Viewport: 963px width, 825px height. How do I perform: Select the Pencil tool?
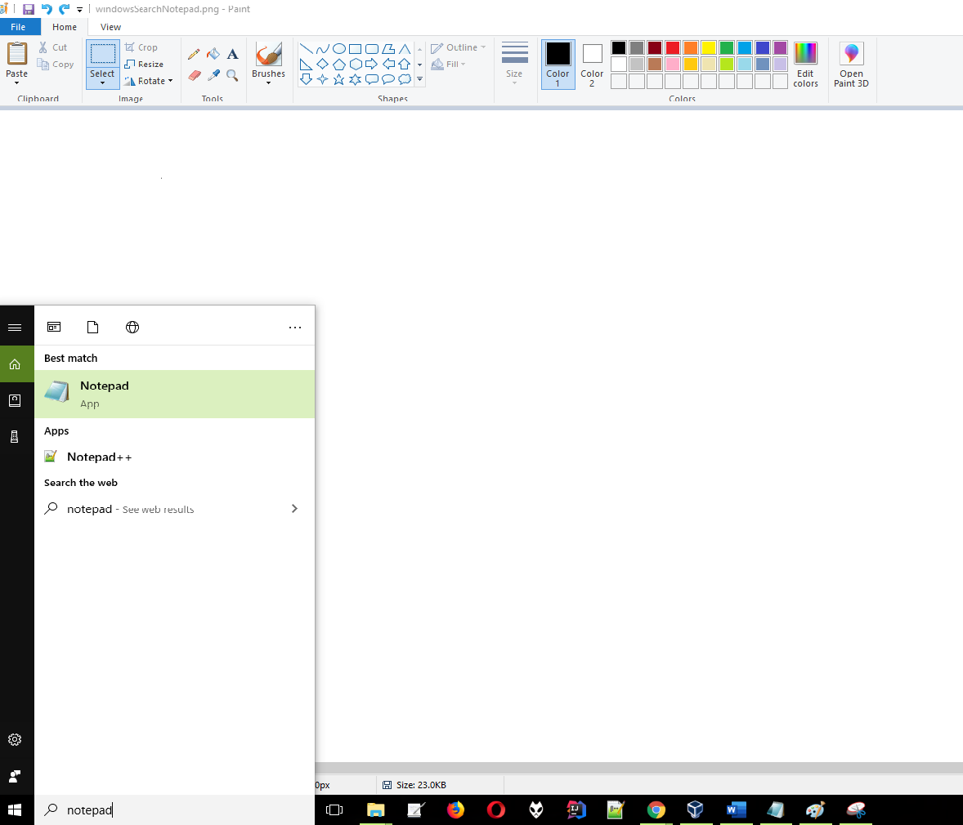(194, 54)
